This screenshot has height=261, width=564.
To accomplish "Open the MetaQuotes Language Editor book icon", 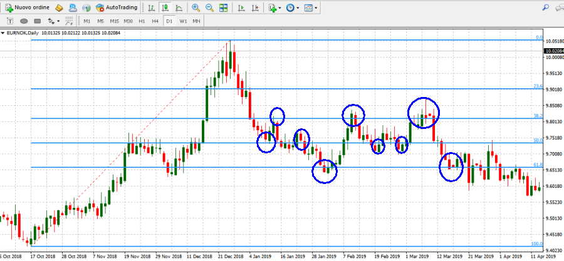I will pyautogui.click(x=58, y=8).
